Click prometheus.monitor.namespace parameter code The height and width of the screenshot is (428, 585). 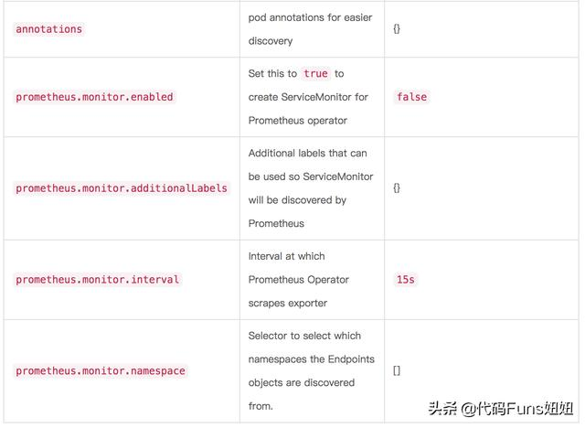101,371
